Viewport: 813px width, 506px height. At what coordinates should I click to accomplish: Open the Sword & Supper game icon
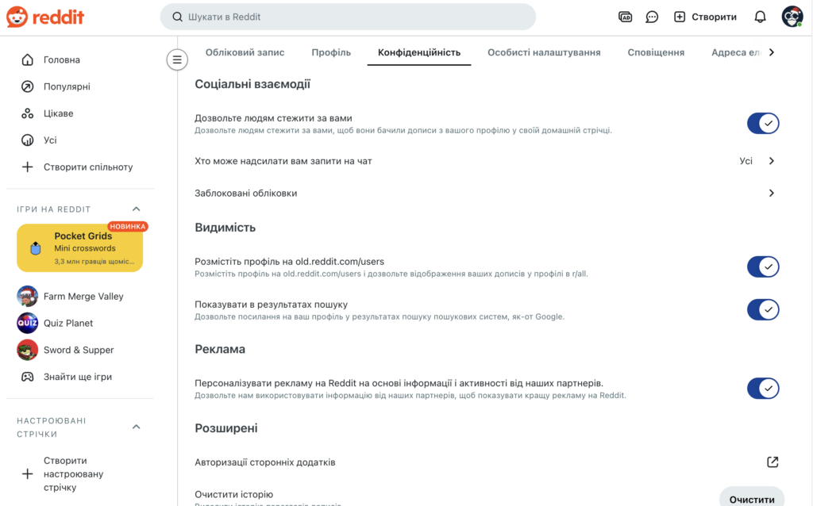tap(28, 350)
